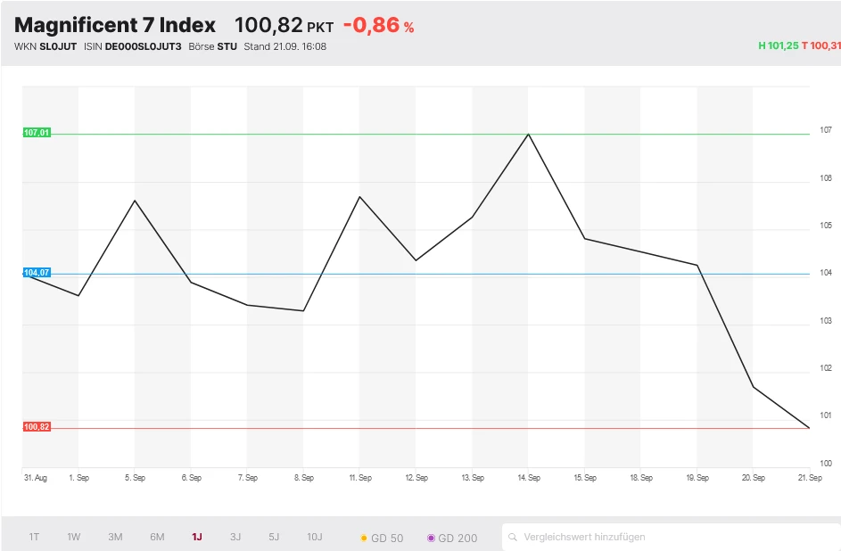Image resolution: width=841 pixels, height=551 pixels.
Task: Click the chart line peak at 14. Sep
Action: (x=529, y=134)
